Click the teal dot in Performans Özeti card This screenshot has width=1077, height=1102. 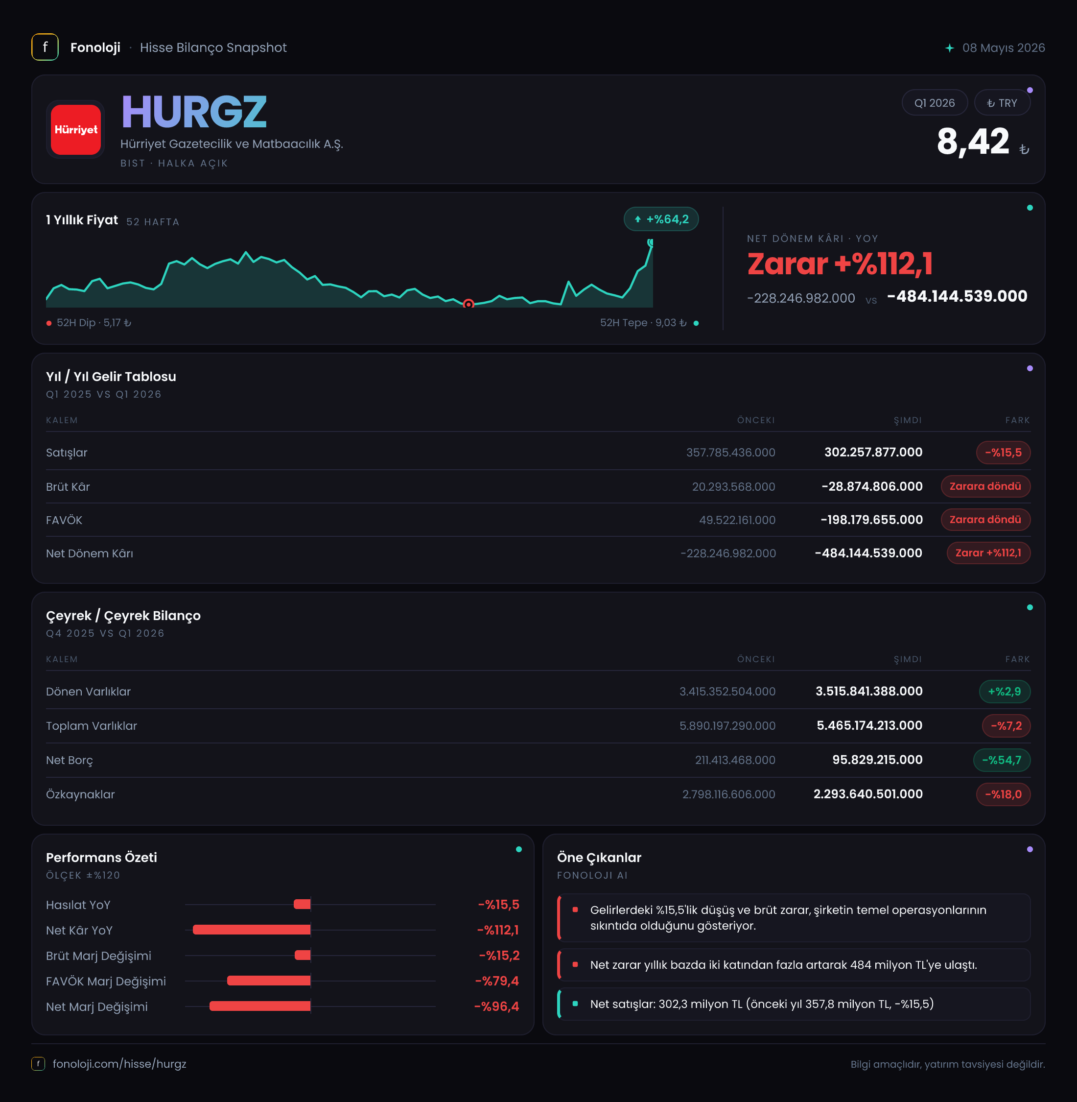519,850
